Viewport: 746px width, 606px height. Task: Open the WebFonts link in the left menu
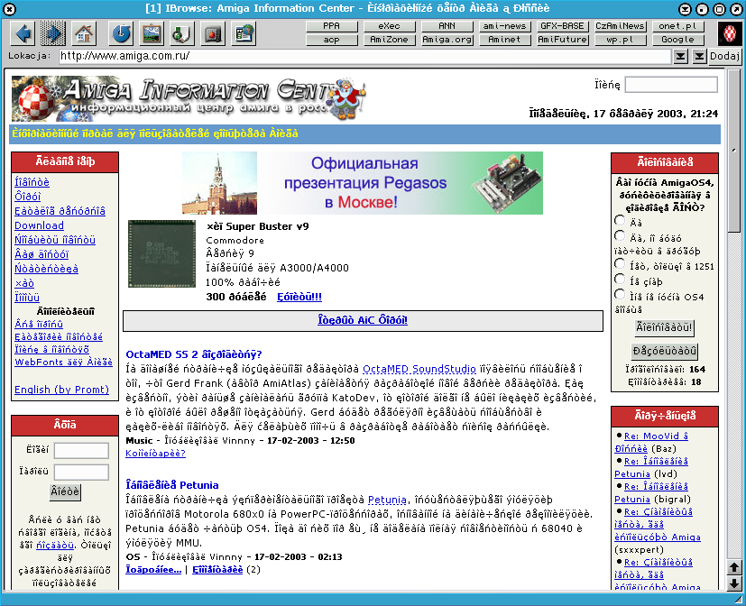63,362
